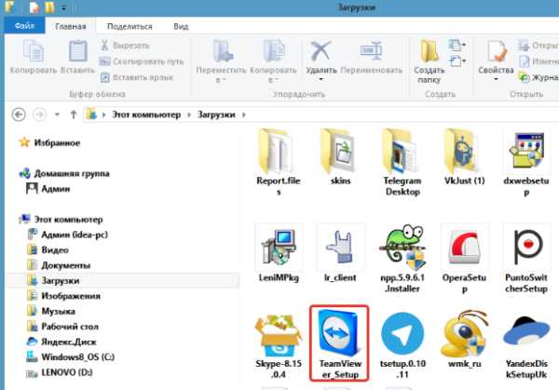This screenshot has height=390, width=559.
Task: Click Скопировать путь command
Action: (142, 61)
